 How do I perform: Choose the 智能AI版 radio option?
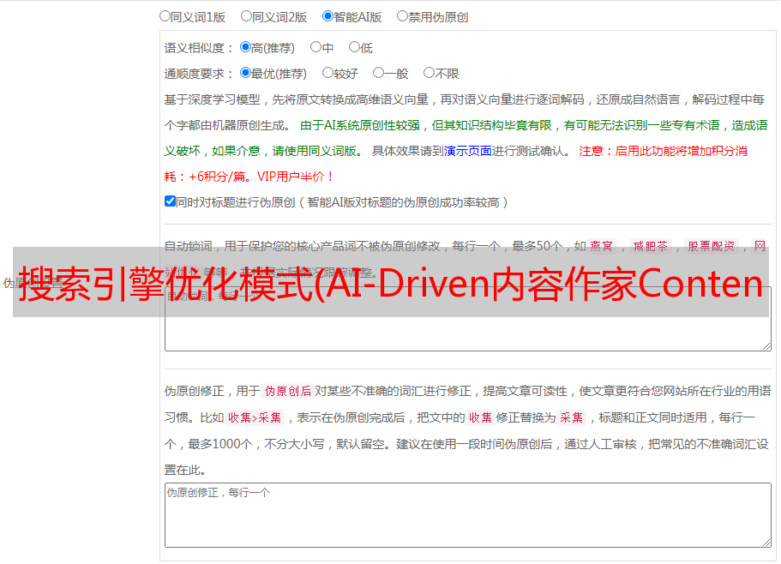pyautogui.click(x=327, y=16)
